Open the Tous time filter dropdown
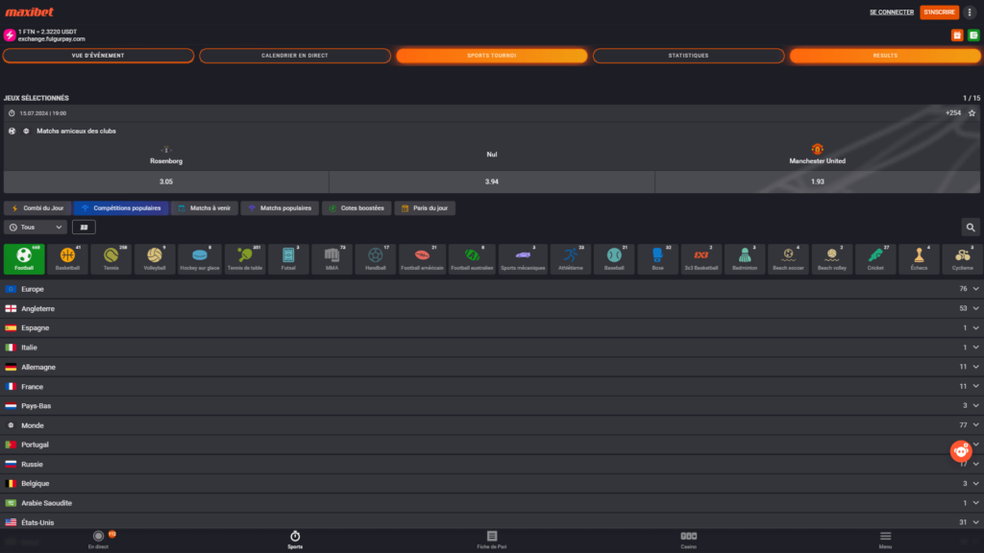984x553 pixels. click(36, 228)
